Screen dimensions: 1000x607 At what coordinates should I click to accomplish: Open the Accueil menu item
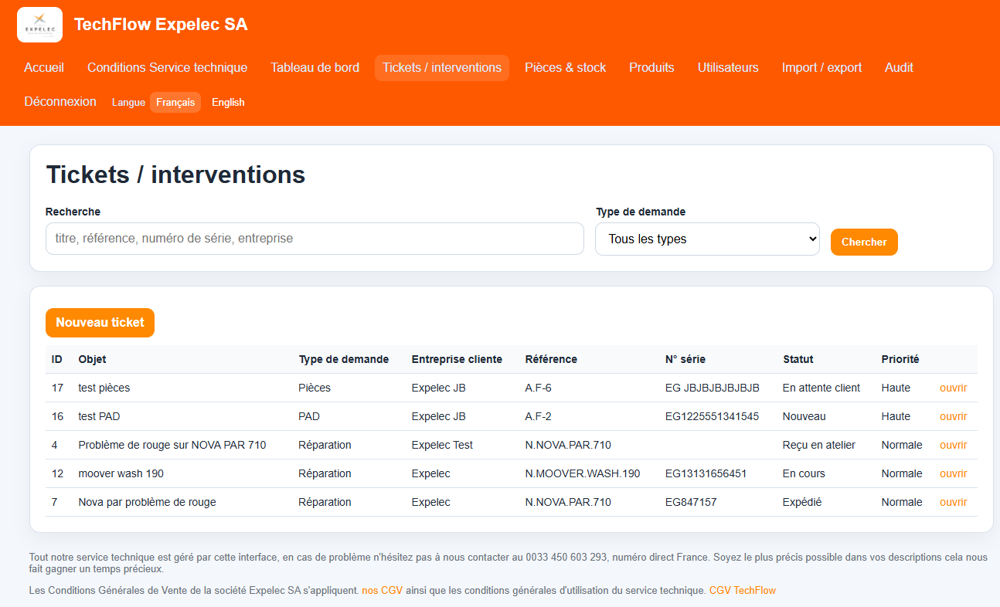pos(44,68)
